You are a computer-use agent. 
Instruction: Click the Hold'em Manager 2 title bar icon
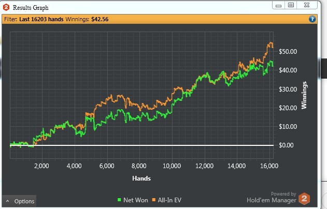pos(6,7)
